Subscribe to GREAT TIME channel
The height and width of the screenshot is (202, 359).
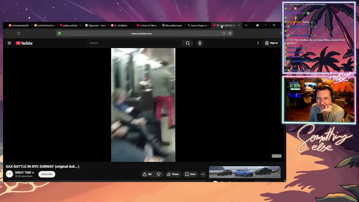click(x=47, y=174)
